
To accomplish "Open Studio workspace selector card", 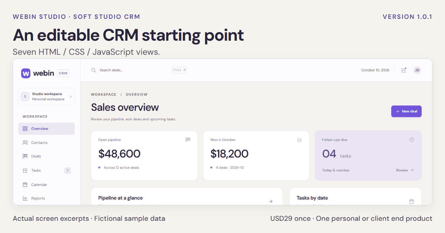I will (x=46, y=97).
